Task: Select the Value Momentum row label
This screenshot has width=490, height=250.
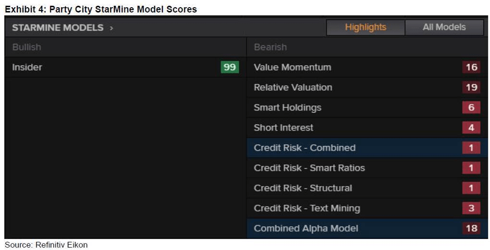Action: click(292, 67)
